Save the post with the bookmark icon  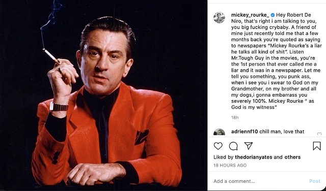(317, 146)
